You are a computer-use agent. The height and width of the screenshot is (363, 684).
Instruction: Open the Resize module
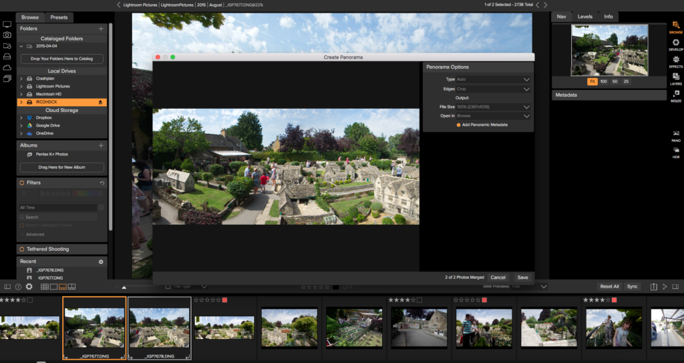[676, 96]
